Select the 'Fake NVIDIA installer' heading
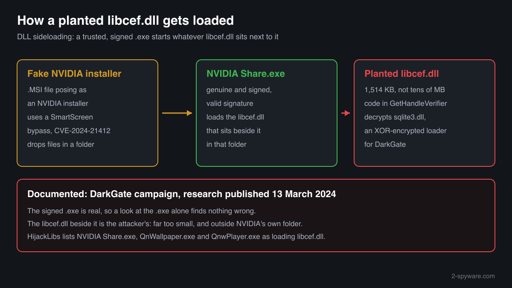Viewport: 512px width, 288px height. click(74, 74)
